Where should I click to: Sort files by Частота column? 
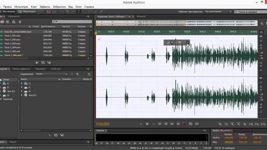[x=66, y=27]
